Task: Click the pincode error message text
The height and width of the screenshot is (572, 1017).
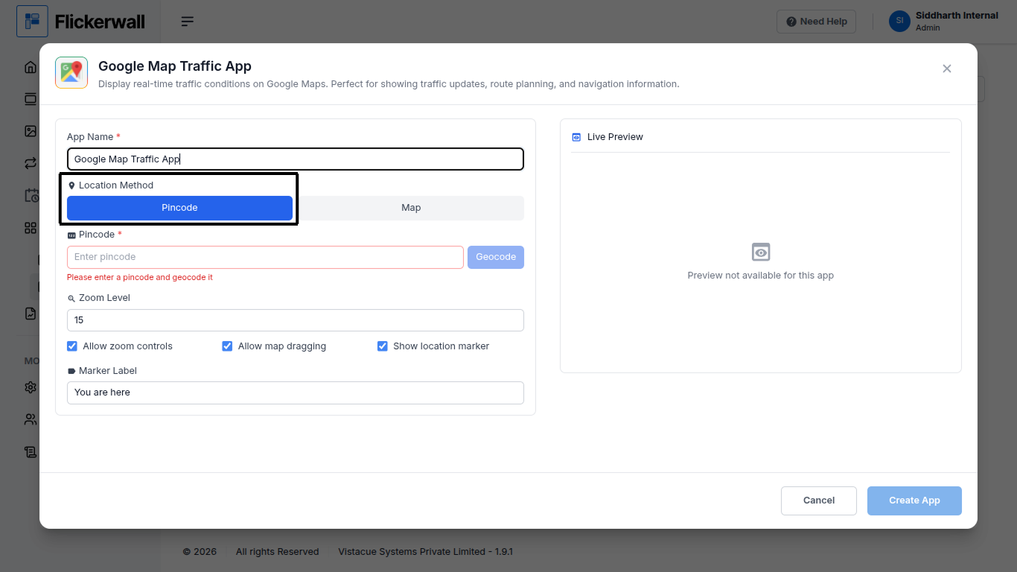Action: 140,277
